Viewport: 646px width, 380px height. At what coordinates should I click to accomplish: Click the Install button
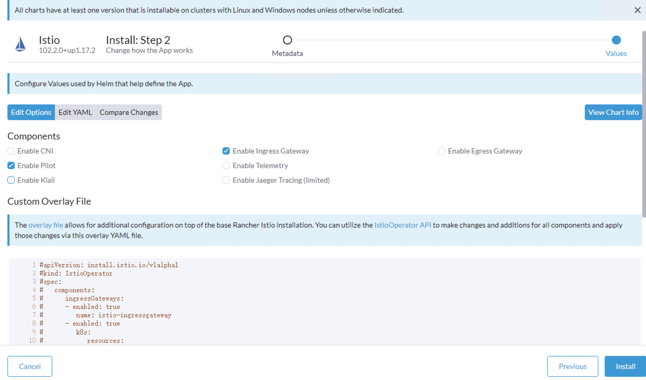tap(625, 366)
